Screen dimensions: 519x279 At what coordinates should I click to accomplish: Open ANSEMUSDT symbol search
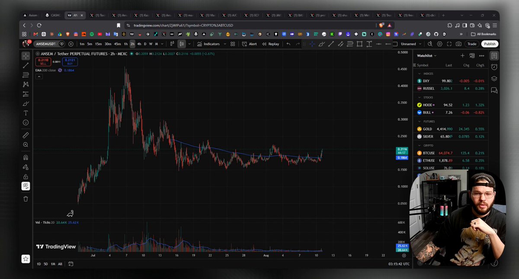pos(47,44)
